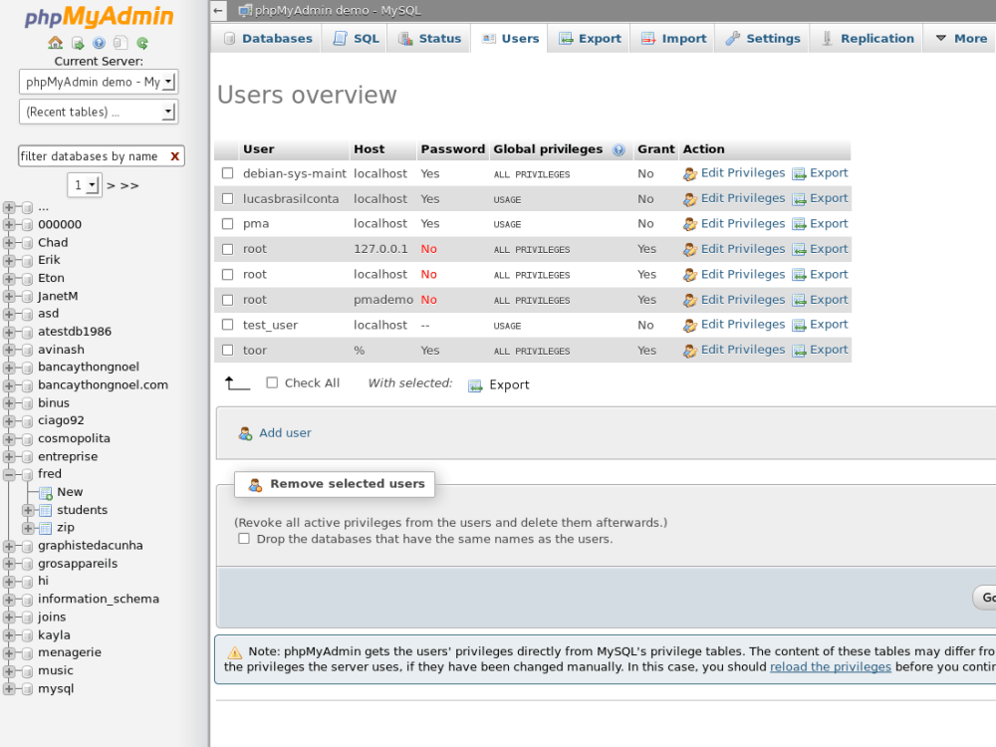Image resolution: width=996 pixels, height=747 pixels.
Task: Click the phpMyAdmin logo
Action: pyautogui.click(x=99, y=17)
